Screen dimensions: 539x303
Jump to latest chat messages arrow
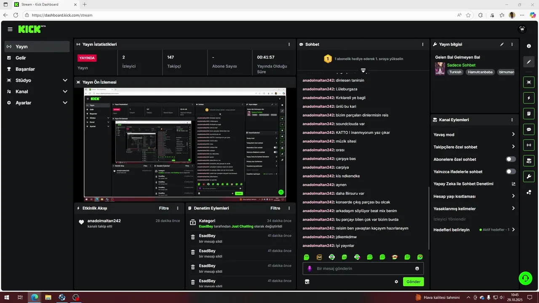pyautogui.click(x=363, y=70)
